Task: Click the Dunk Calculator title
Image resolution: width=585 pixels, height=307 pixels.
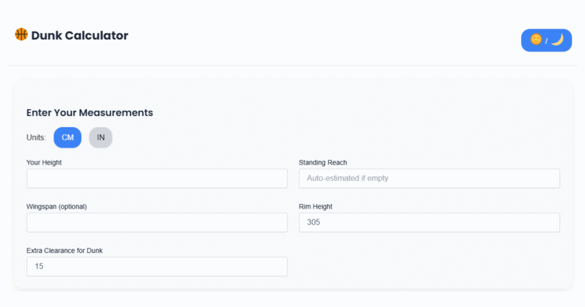Action: tap(79, 35)
